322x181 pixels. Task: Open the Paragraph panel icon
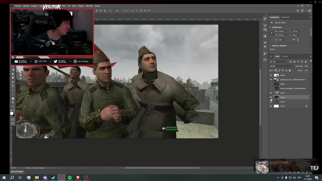pos(265,47)
